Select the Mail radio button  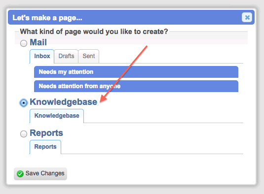pos(24,43)
